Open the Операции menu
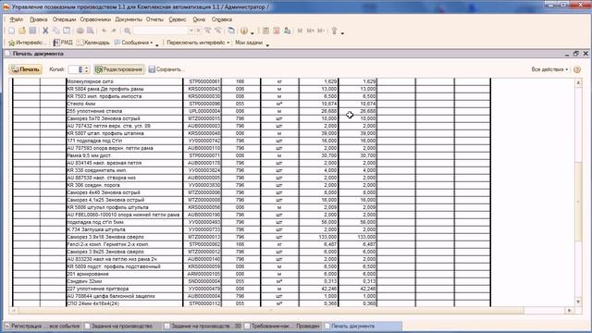 64,19
